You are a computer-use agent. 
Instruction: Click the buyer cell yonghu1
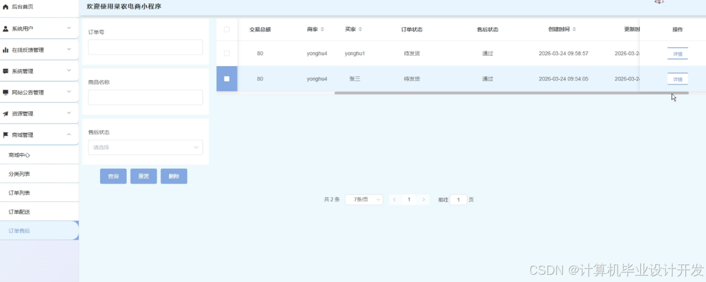(x=354, y=53)
